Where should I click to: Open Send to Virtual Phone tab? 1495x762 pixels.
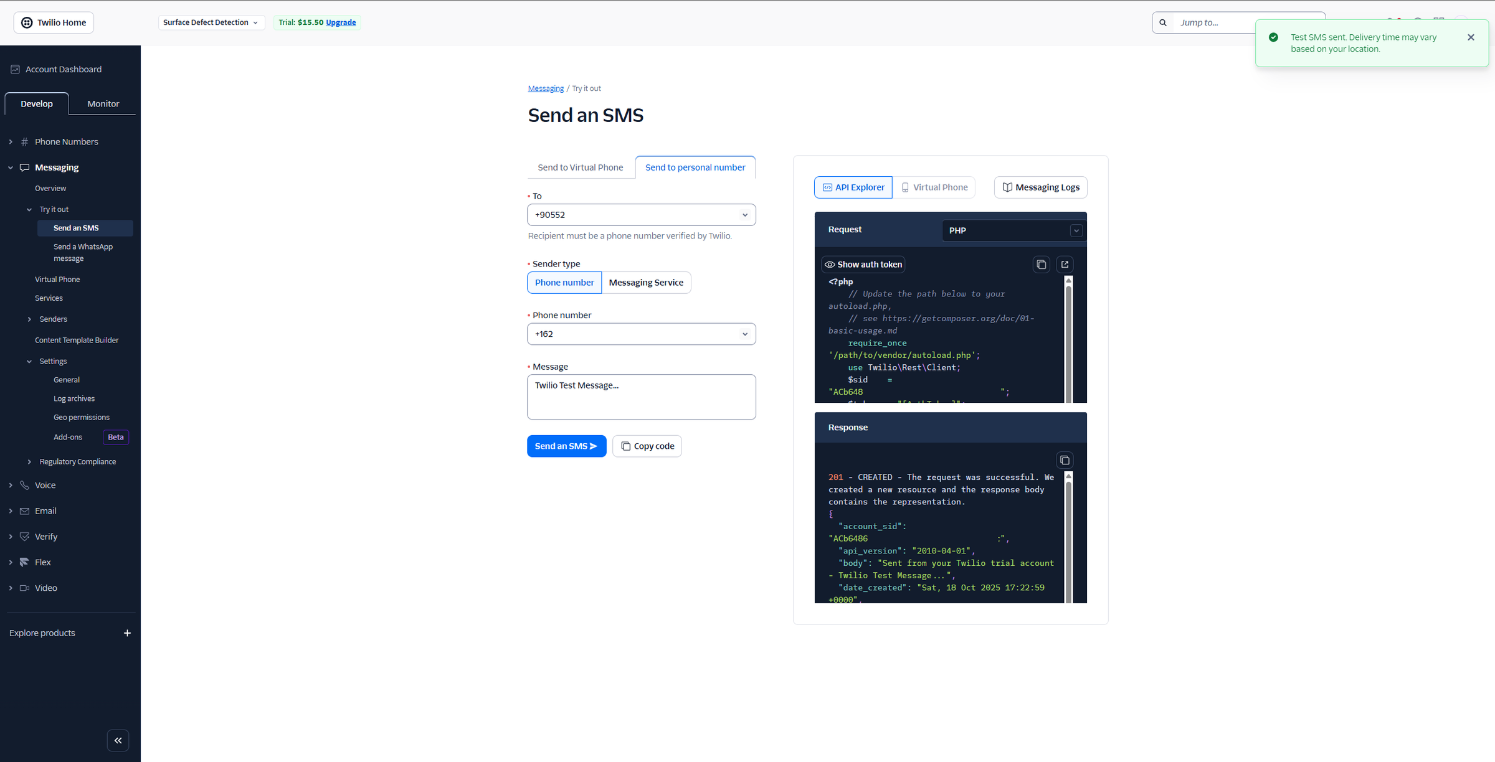581,167
